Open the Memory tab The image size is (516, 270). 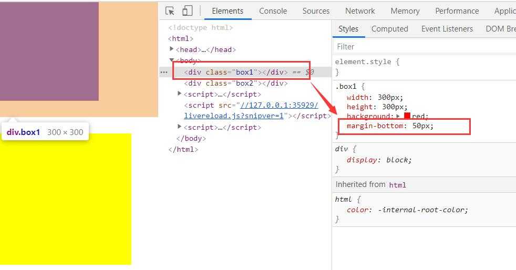(405, 11)
